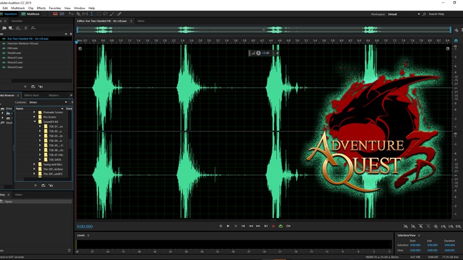463x260 pixels.
Task: Click the Rewind button
Action: click(251, 226)
